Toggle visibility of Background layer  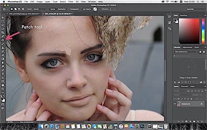click(x=175, y=104)
